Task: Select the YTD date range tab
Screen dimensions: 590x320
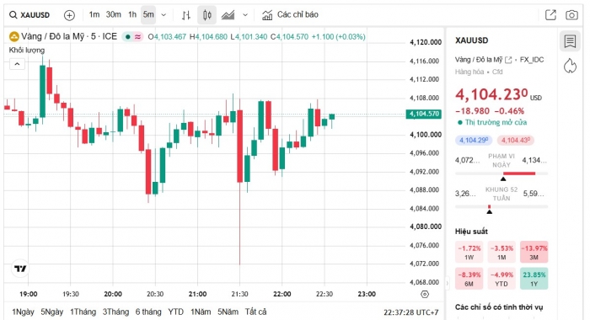Action: point(175,312)
